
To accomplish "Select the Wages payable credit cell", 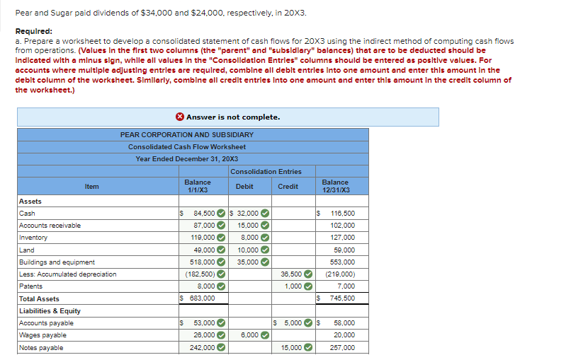I will tap(293, 335).
